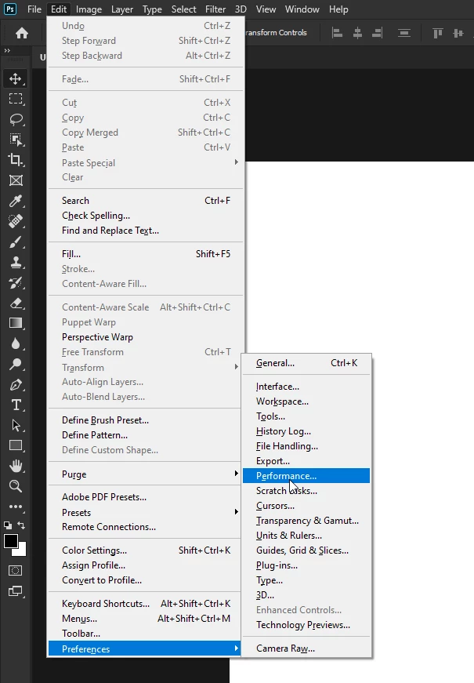Open the Image menu
The image size is (474, 683).
89,9
